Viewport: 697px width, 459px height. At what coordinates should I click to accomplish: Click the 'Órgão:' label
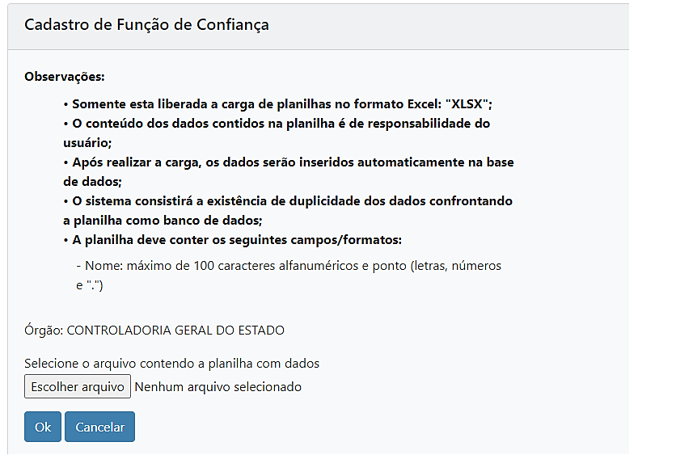coord(44,330)
